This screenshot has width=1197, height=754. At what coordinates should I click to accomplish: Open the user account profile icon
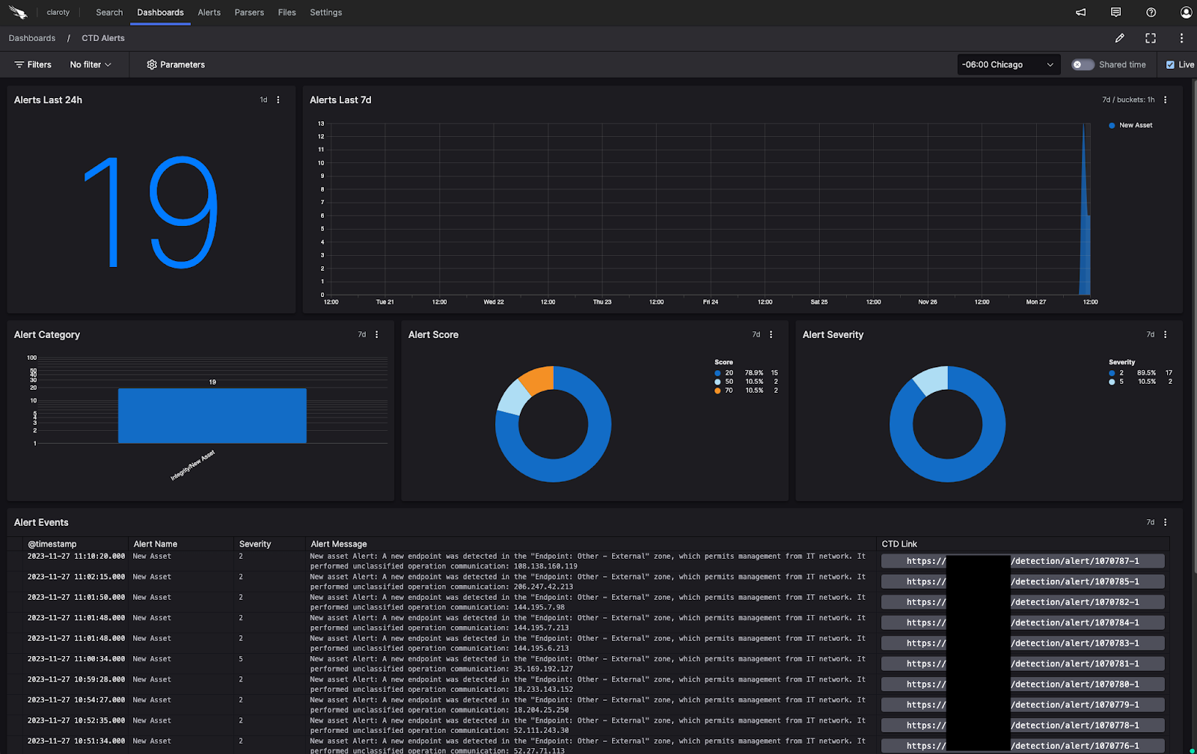[1186, 13]
